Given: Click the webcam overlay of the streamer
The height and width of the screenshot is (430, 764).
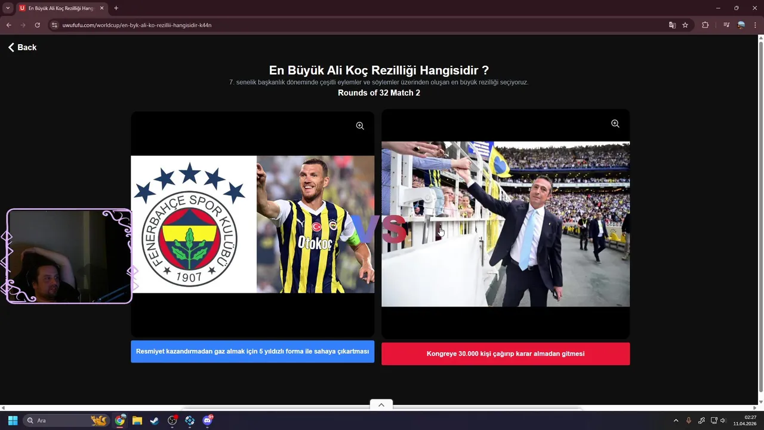Looking at the screenshot, I should coord(69,256).
